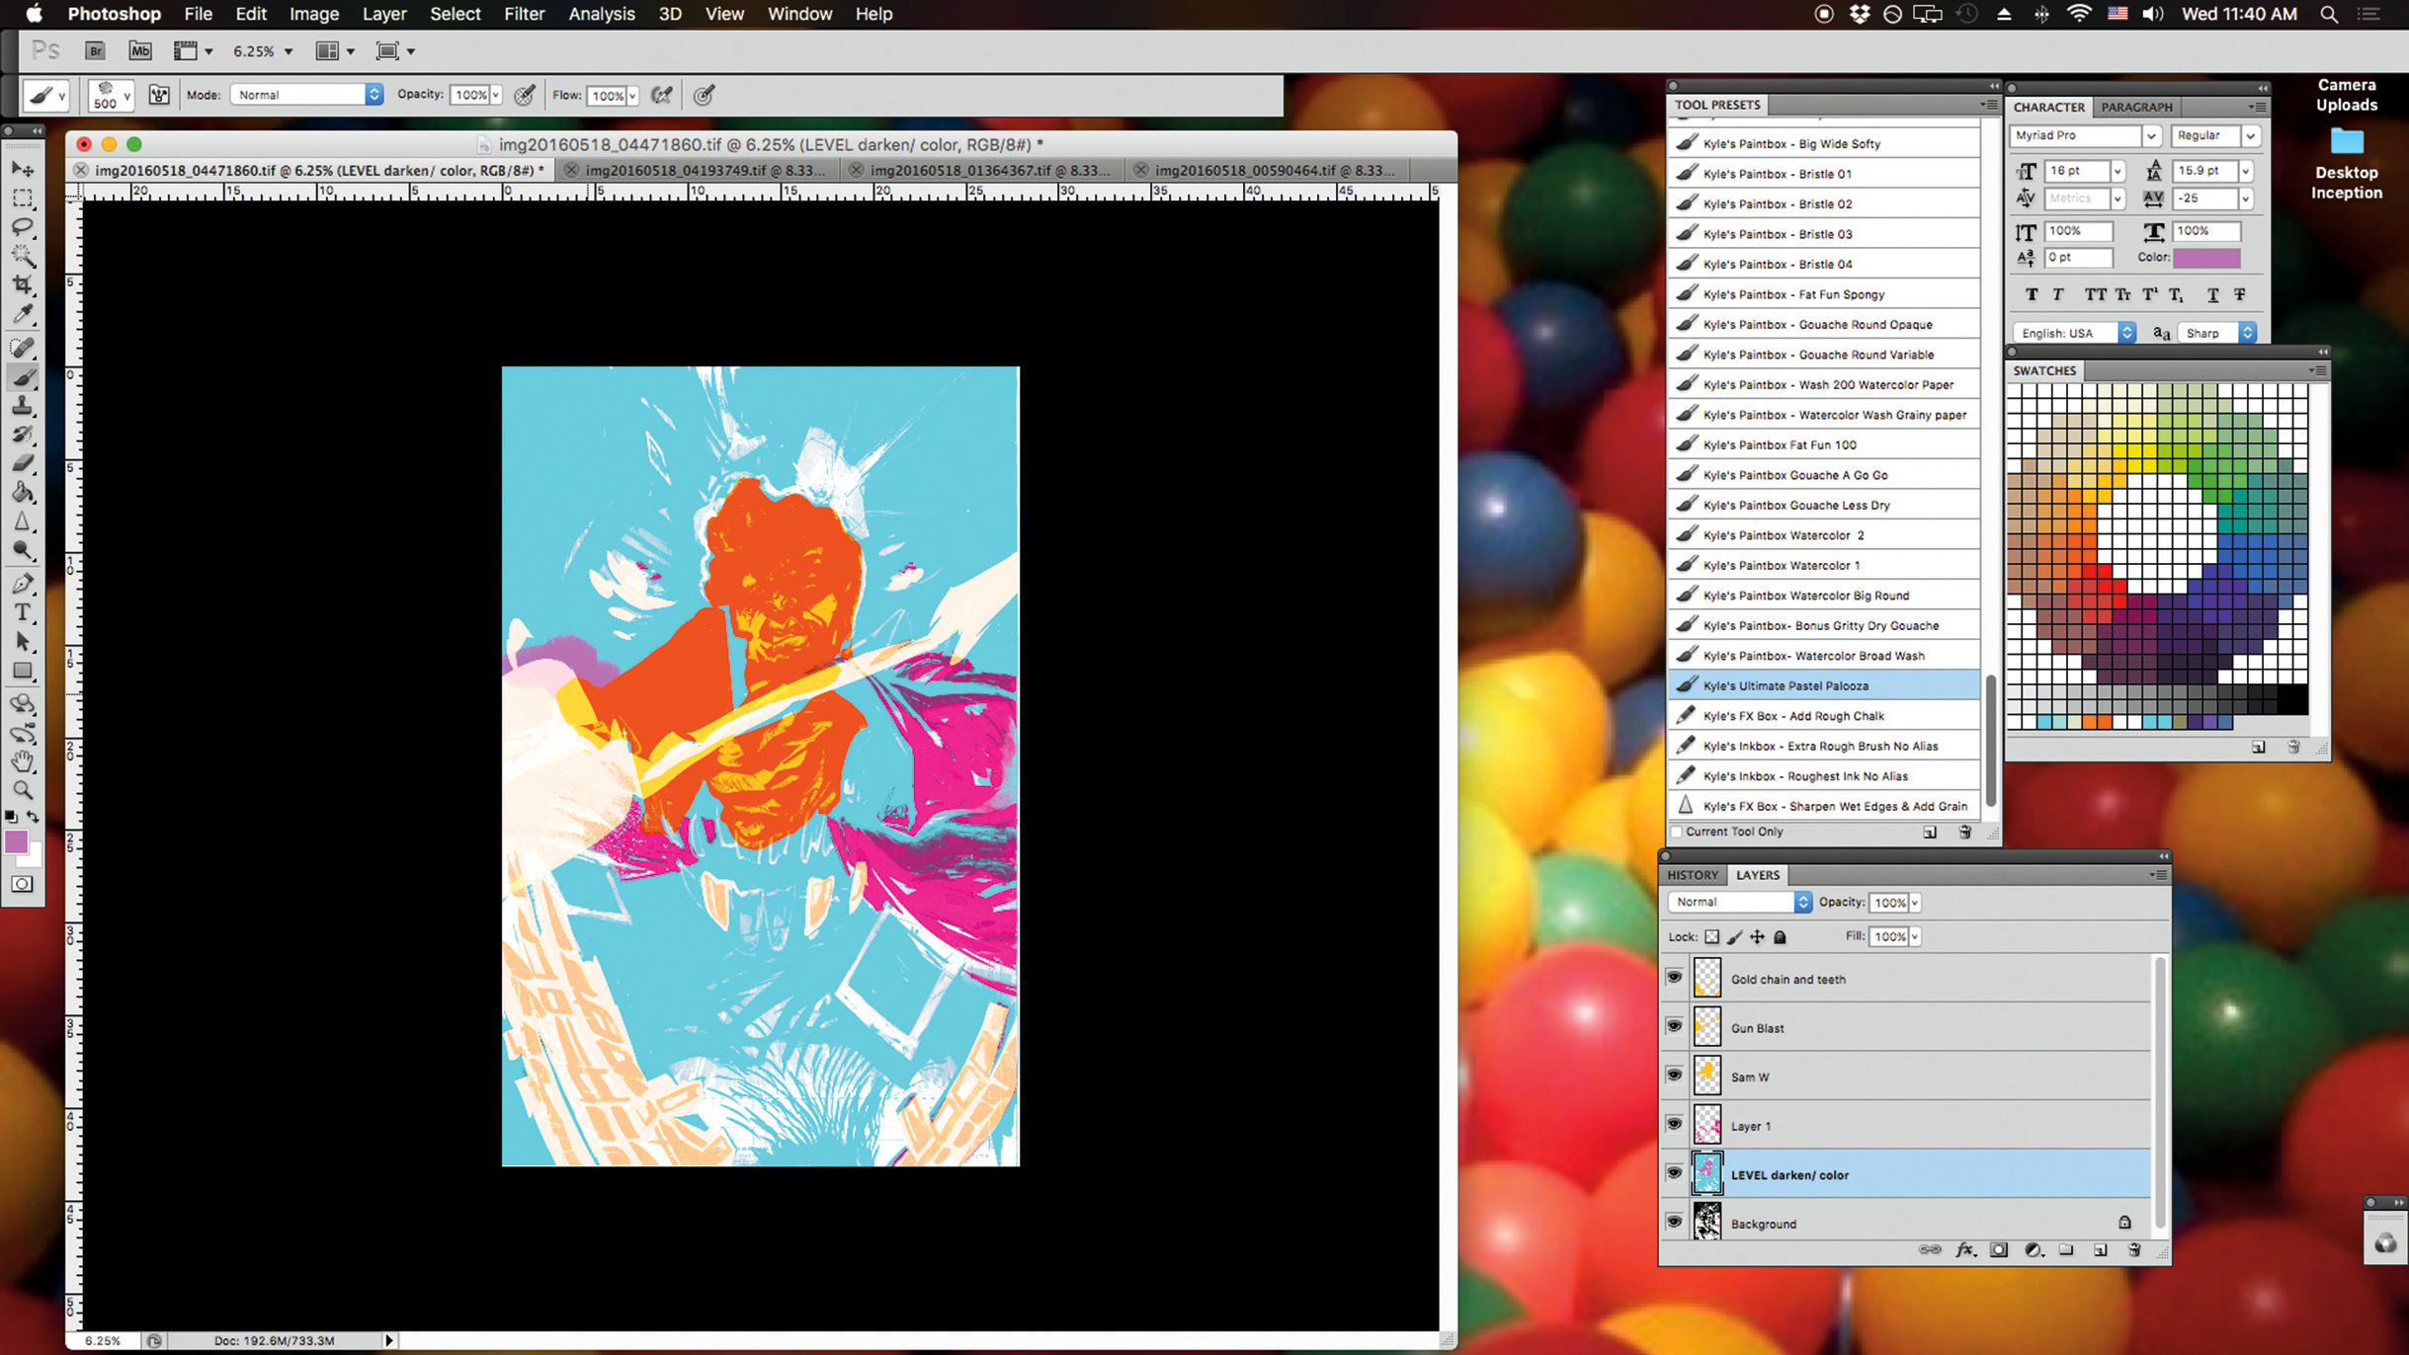The image size is (2409, 1355).
Task: Open the Layer menu
Action: [x=384, y=14]
